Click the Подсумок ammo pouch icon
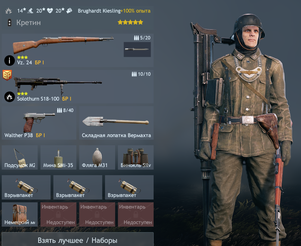 [x=19, y=157]
